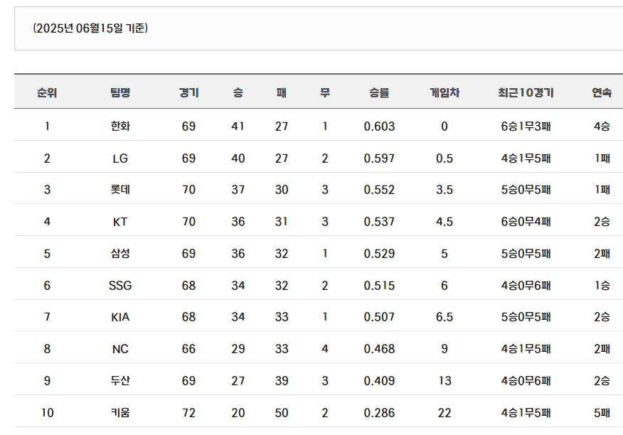623x435 pixels.
Task: Click the 게임차 column header
Action: 444,92
